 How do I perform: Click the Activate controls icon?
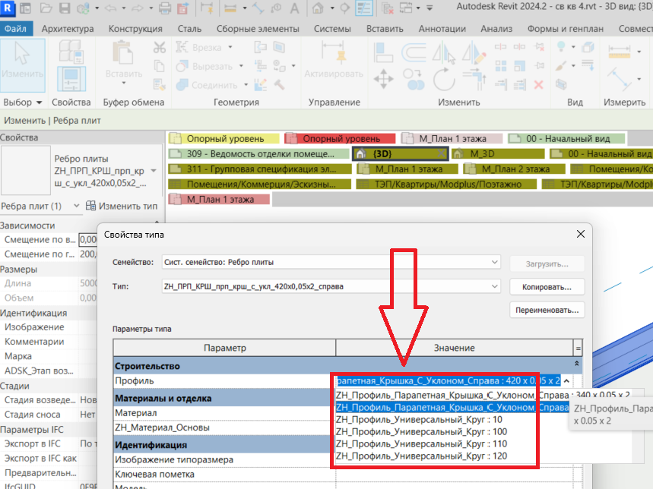tap(334, 54)
